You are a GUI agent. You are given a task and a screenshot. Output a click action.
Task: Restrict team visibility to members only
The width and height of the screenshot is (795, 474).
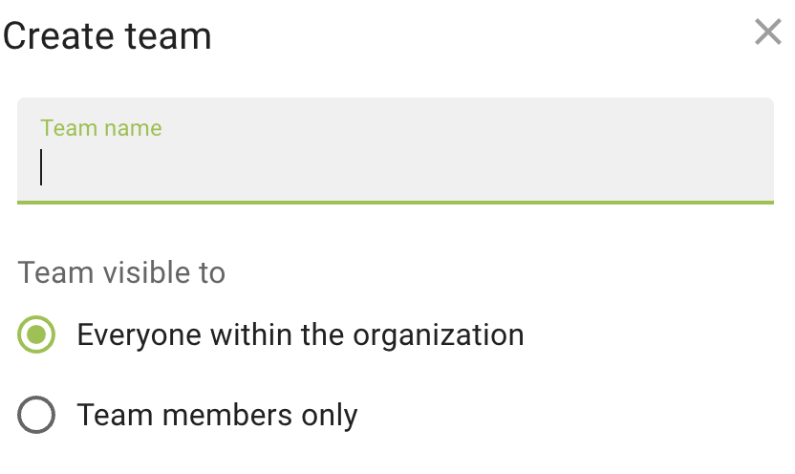pos(36,416)
